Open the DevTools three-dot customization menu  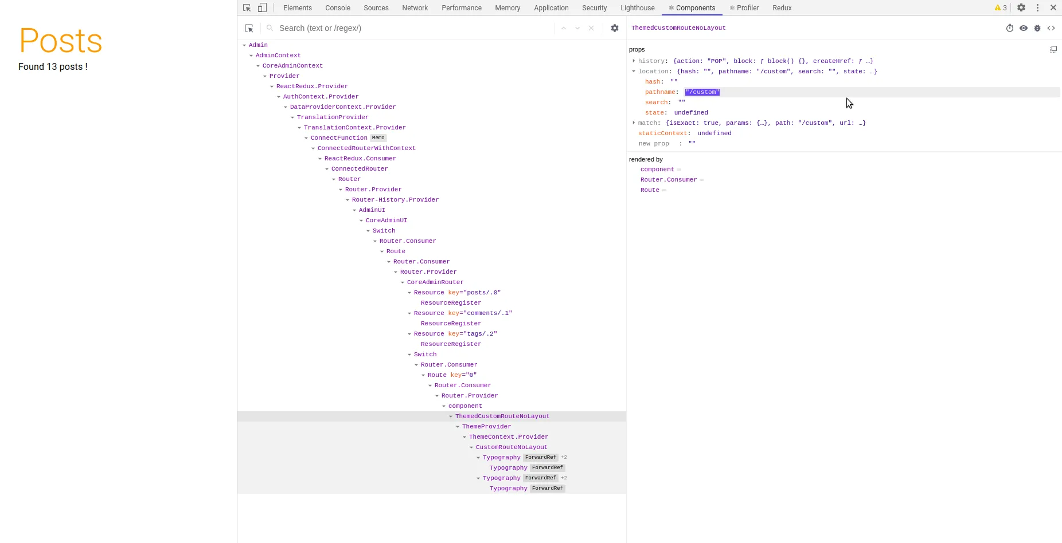click(x=1037, y=7)
